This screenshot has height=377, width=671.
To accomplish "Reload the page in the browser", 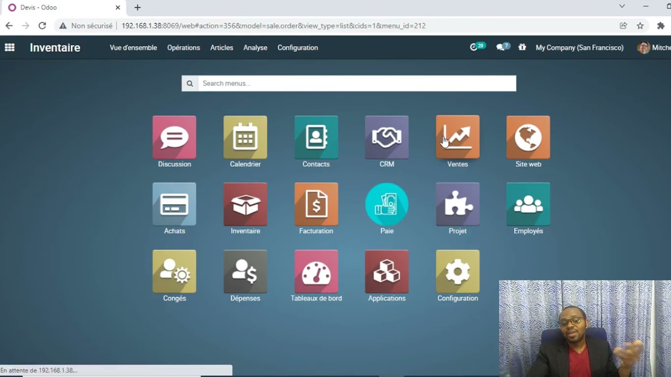I will [x=42, y=26].
